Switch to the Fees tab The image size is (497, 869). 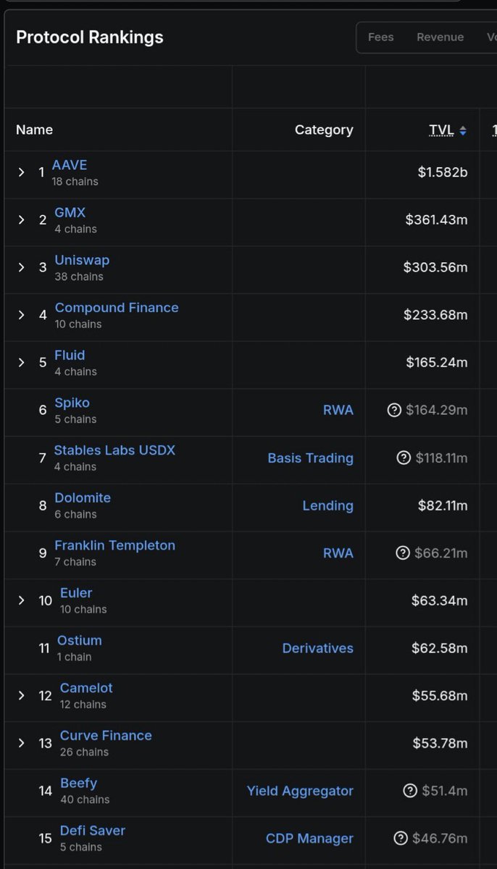pyautogui.click(x=381, y=37)
